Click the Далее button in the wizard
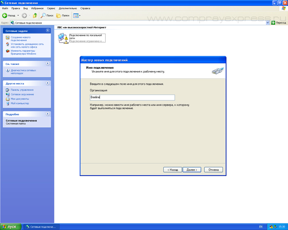The width and height of the screenshot is (288, 230). [x=193, y=170]
